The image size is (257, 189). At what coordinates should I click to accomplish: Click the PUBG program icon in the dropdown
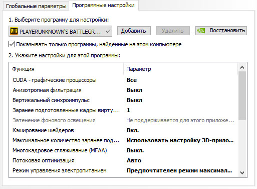14,31
